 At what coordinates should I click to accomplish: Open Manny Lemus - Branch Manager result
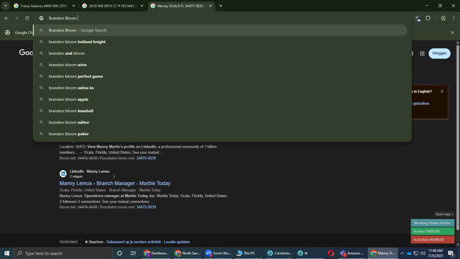115,183
